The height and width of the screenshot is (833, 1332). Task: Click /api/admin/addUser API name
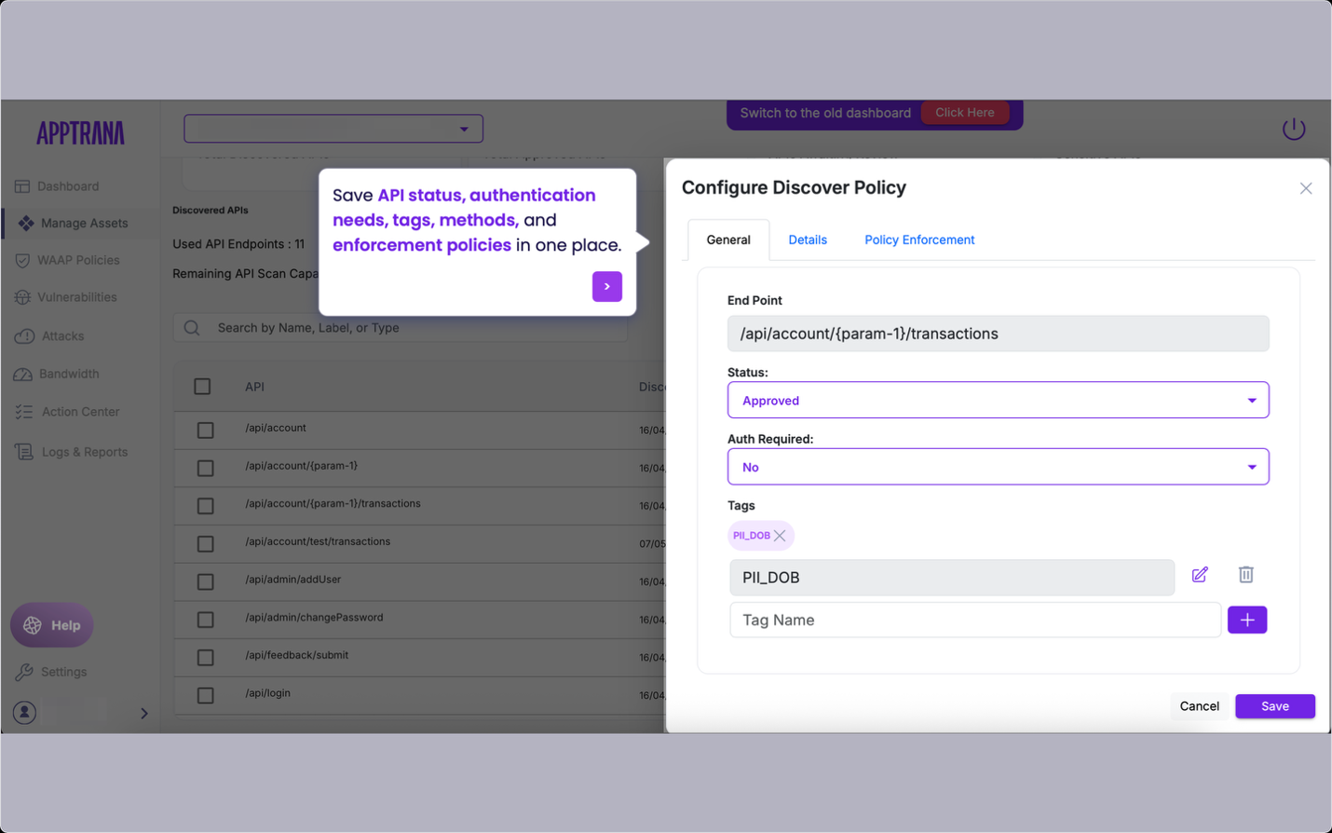point(293,580)
